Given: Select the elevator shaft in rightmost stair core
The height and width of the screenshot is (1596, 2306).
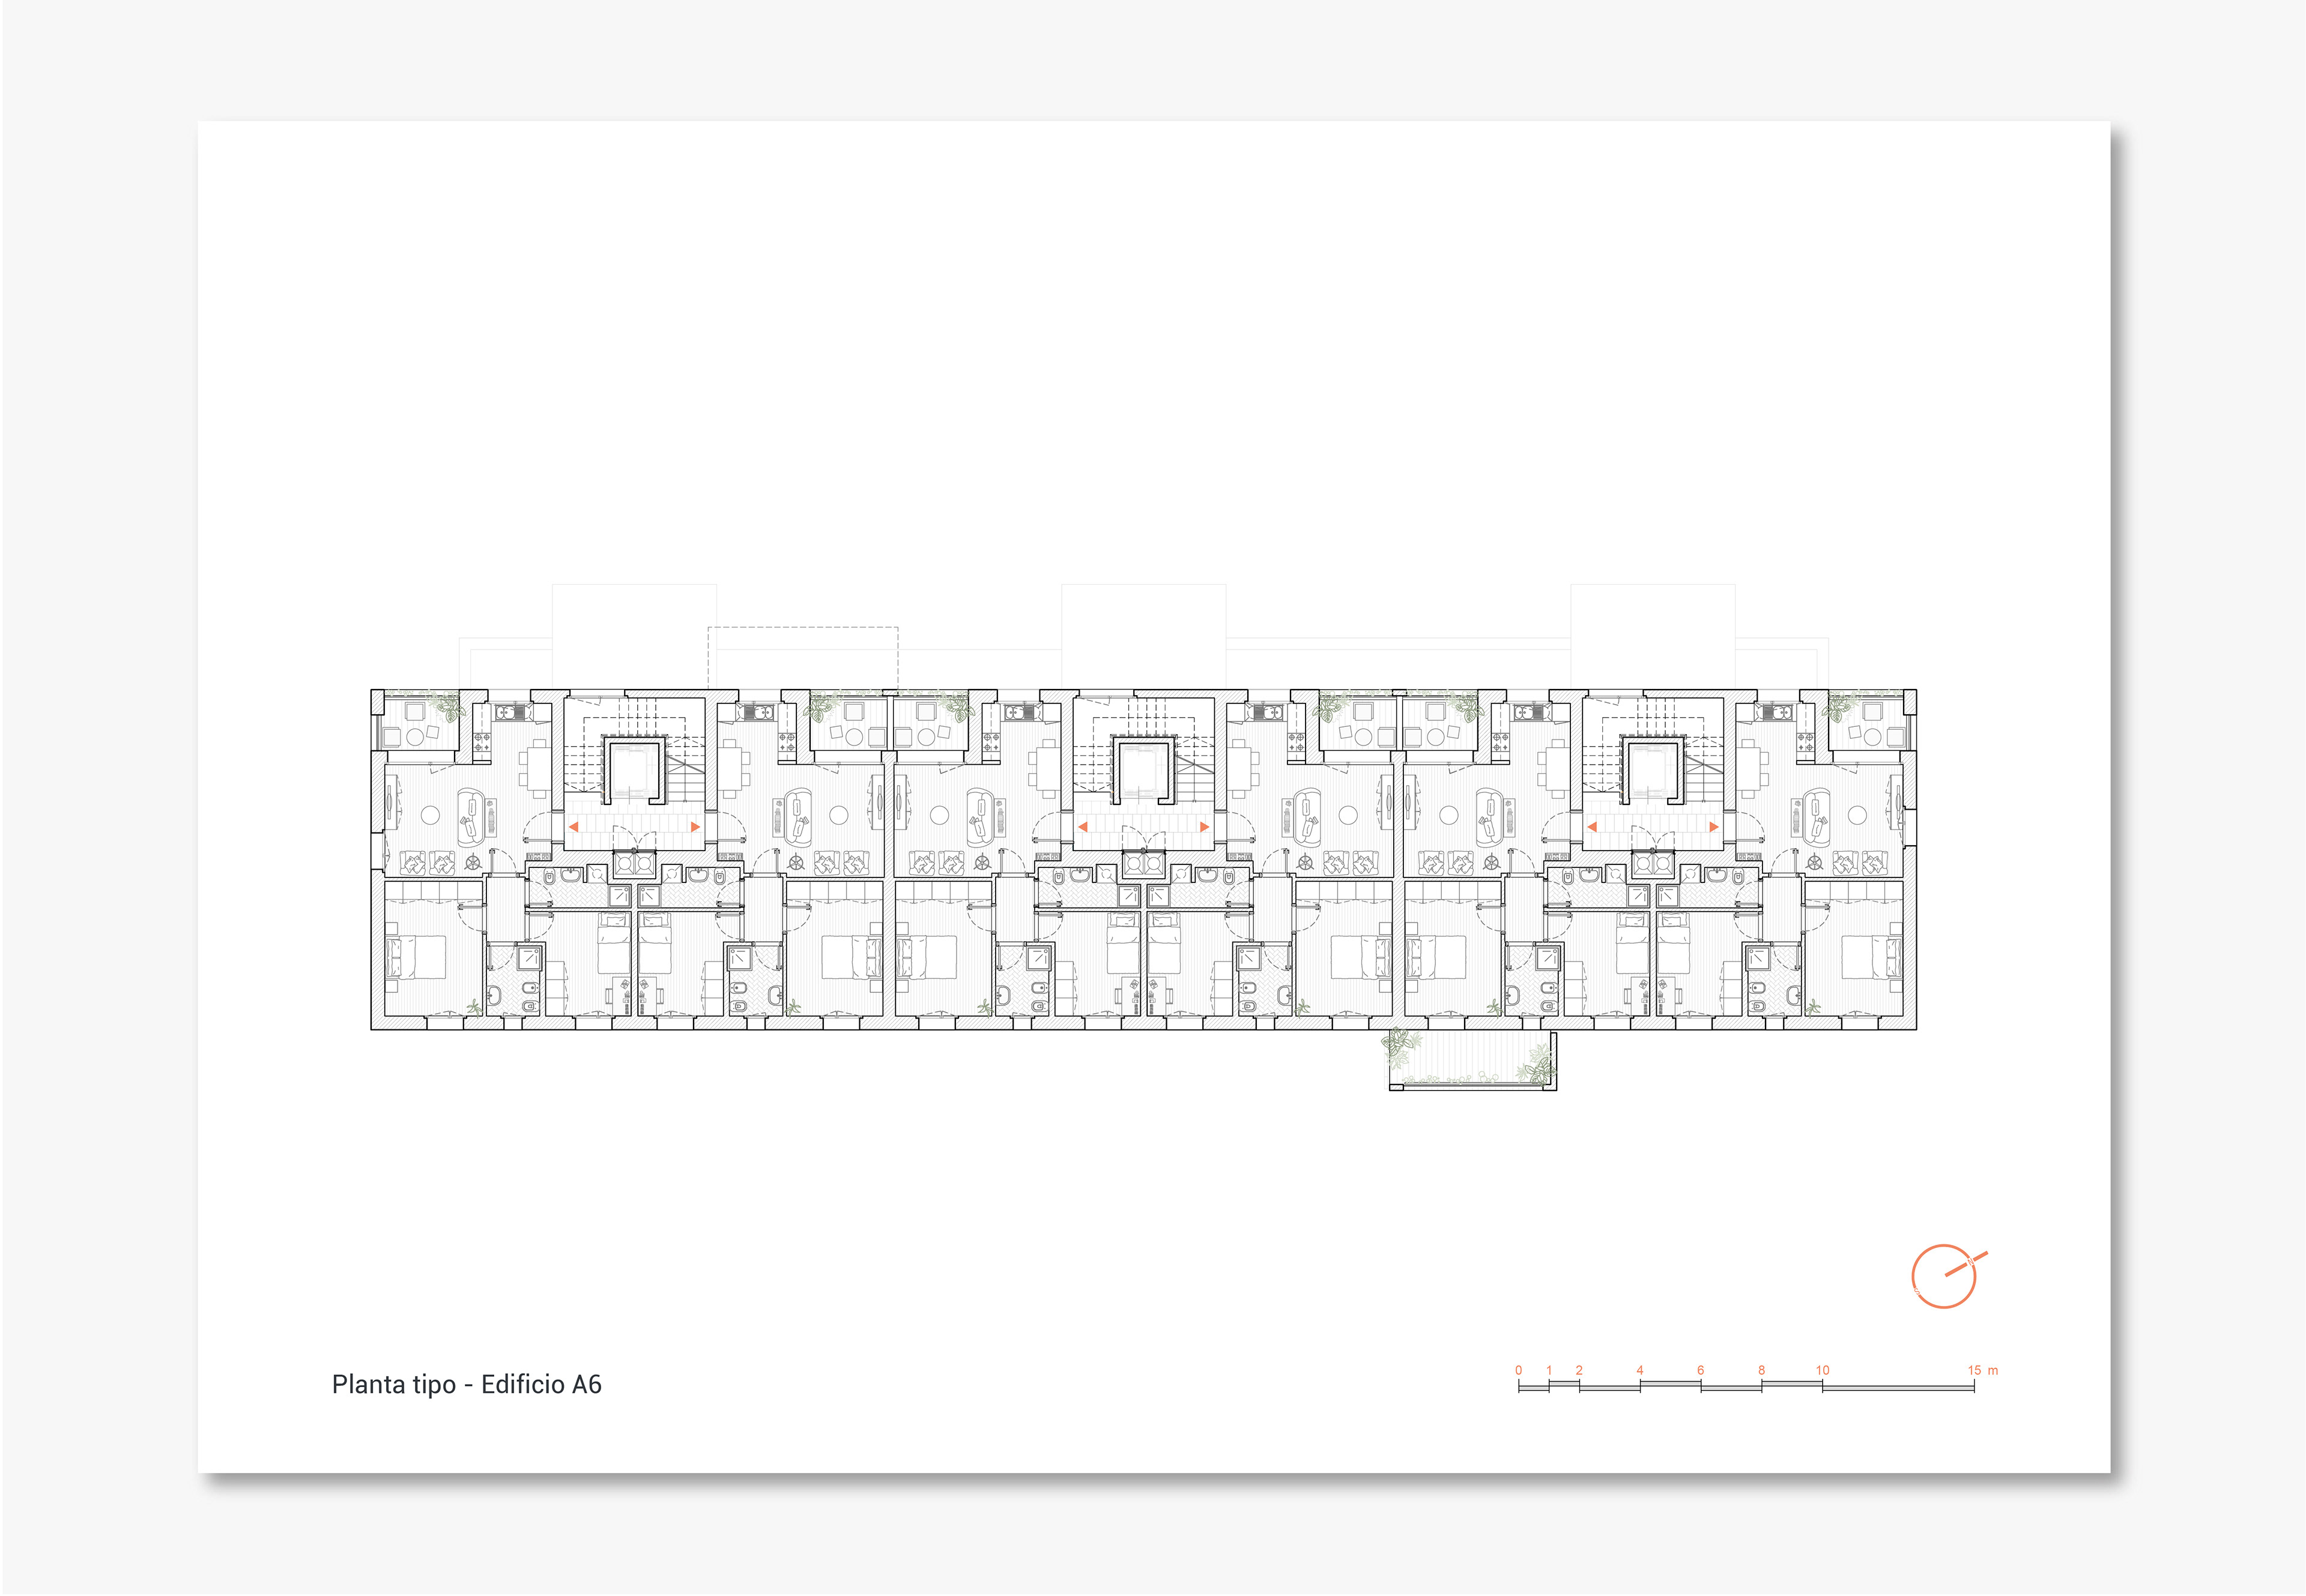Looking at the screenshot, I should pos(1651,771).
